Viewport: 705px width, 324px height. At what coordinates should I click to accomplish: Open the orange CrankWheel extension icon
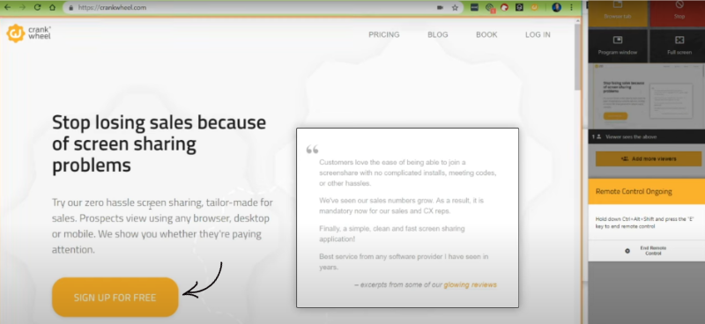point(535,7)
